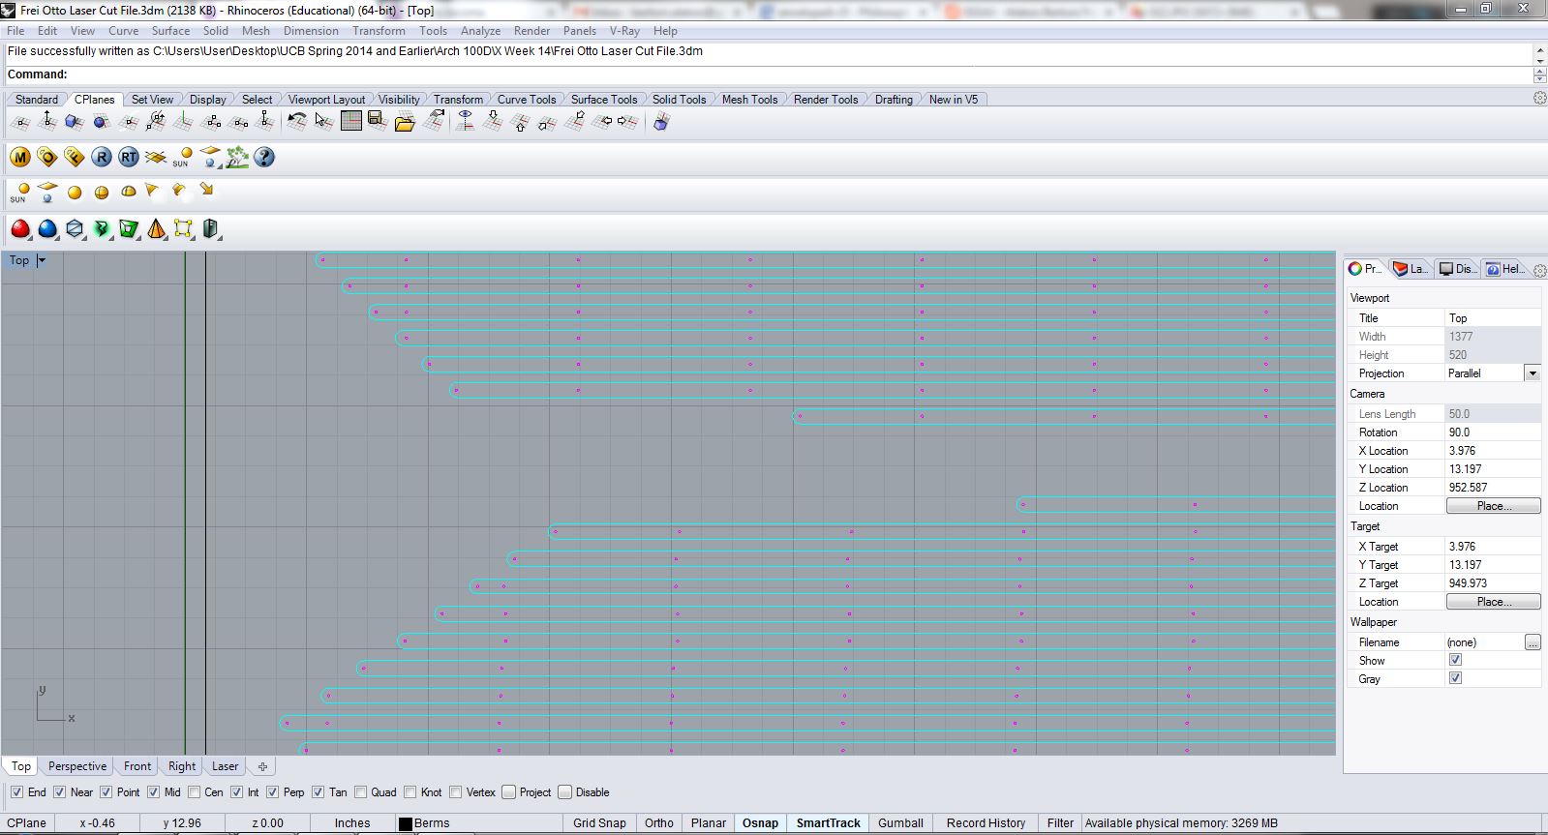Open the V-Ray menu
Screen dimensions: 1548x835
click(x=624, y=31)
